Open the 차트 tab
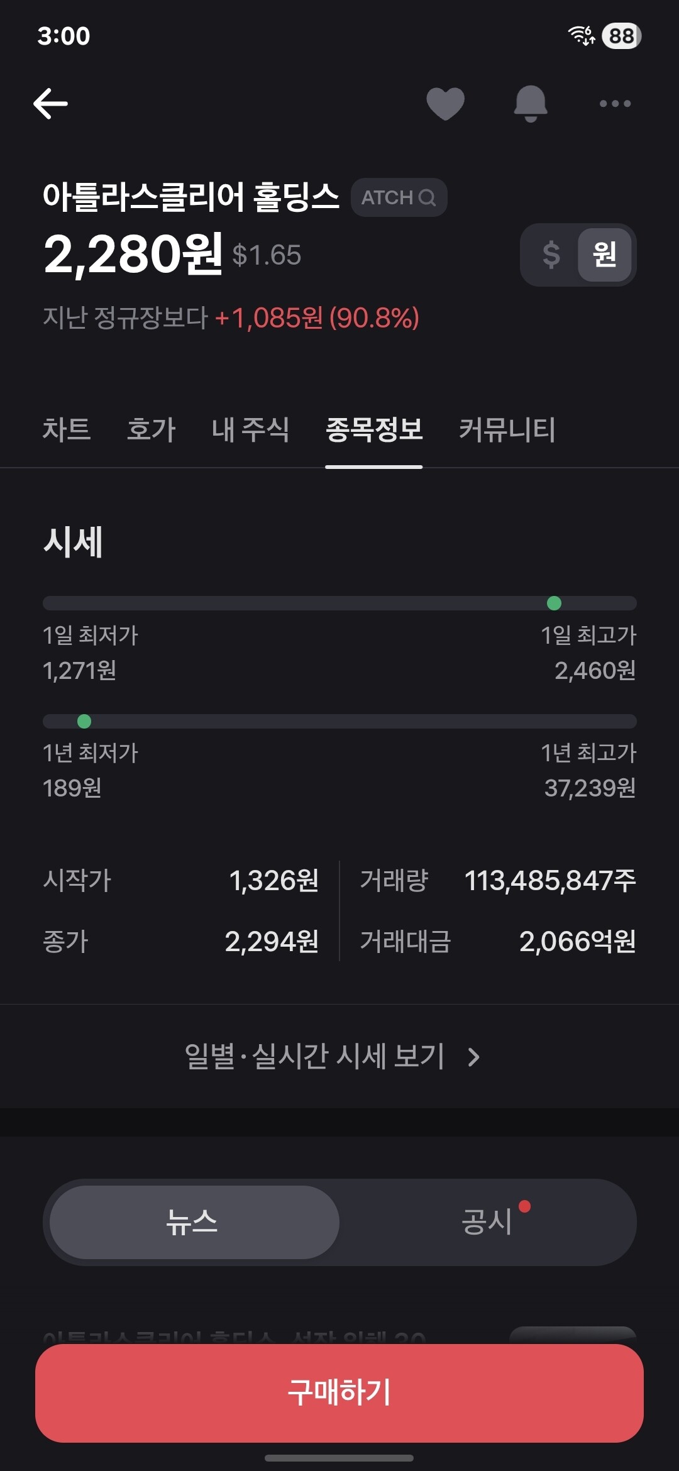Screen dimensions: 679x1471 click(67, 430)
